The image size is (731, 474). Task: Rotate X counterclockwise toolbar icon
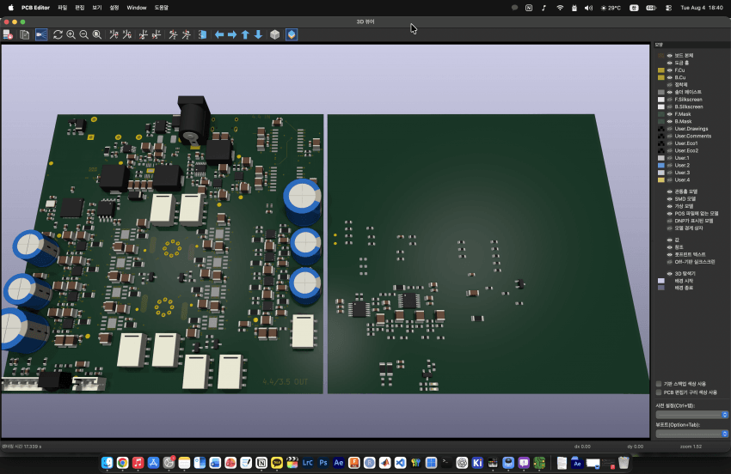[x=126, y=34]
